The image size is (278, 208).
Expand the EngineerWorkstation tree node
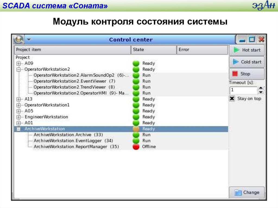tap(18, 117)
